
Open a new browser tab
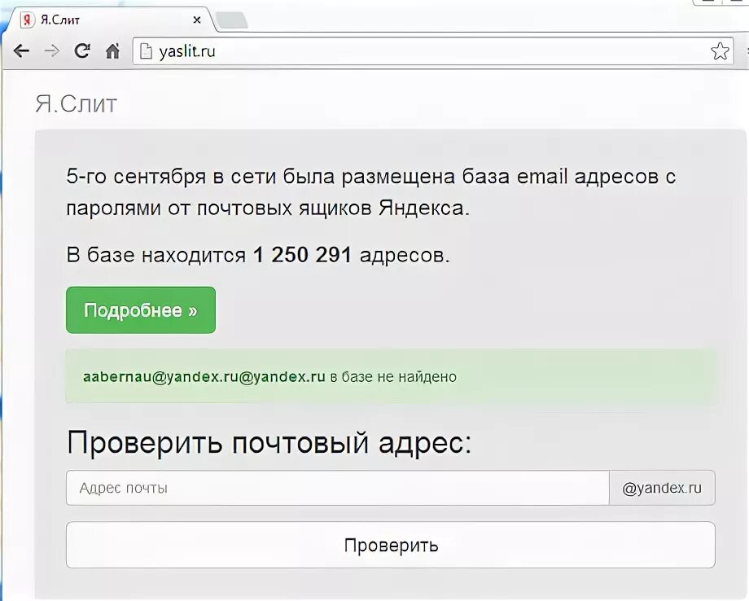point(232,20)
